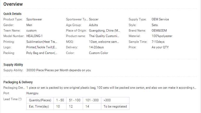This screenshot has width=201, height=113.
Task: Click the truncated Product name value
Action: [104, 36]
